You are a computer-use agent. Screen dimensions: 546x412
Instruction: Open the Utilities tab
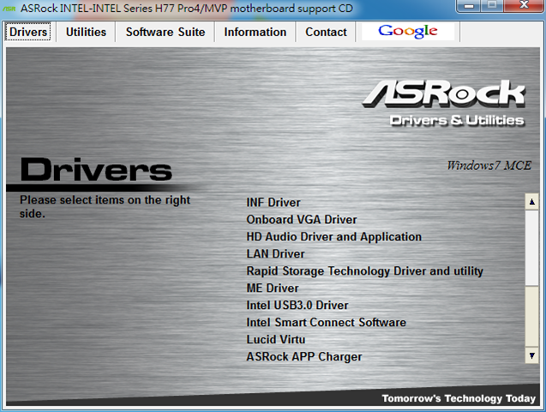(x=86, y=32)
